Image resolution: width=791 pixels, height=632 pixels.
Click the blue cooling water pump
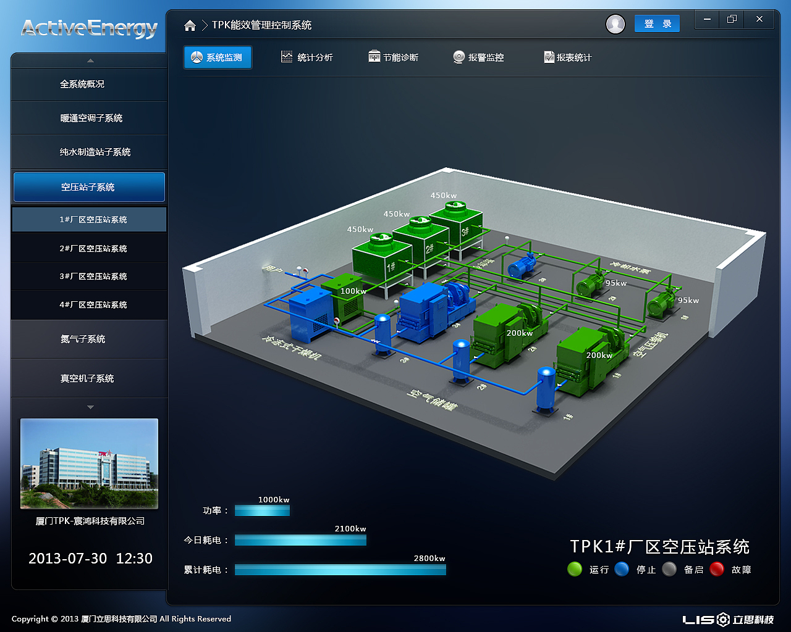(522, 266)
